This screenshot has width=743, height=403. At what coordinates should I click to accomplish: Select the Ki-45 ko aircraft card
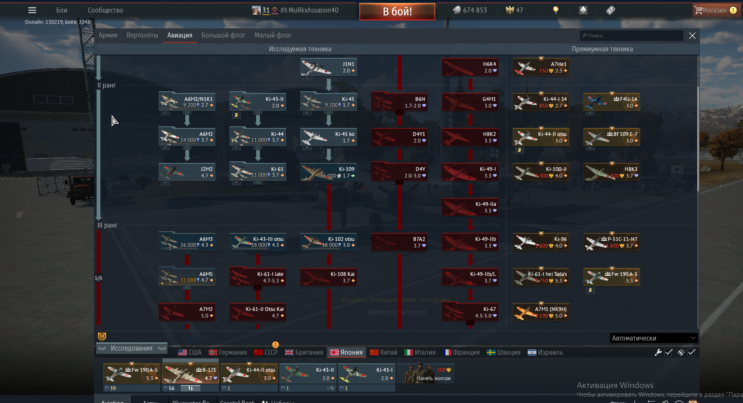pyautogui.click(x=329, y=137)
